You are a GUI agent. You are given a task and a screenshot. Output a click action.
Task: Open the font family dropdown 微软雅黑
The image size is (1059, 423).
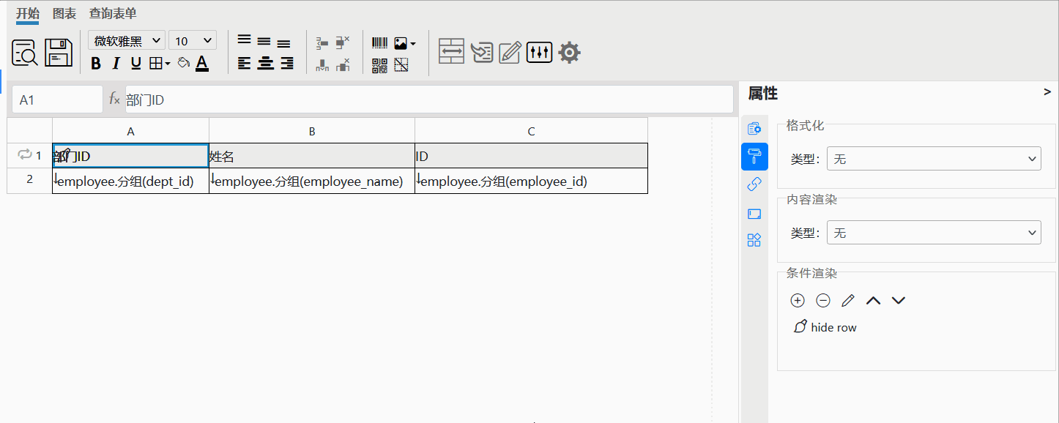coord(127,40)
